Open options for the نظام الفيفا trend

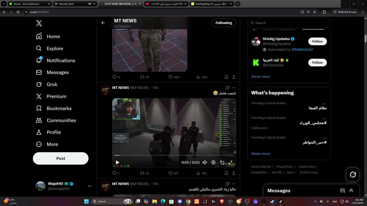click(x=324, y=104)
